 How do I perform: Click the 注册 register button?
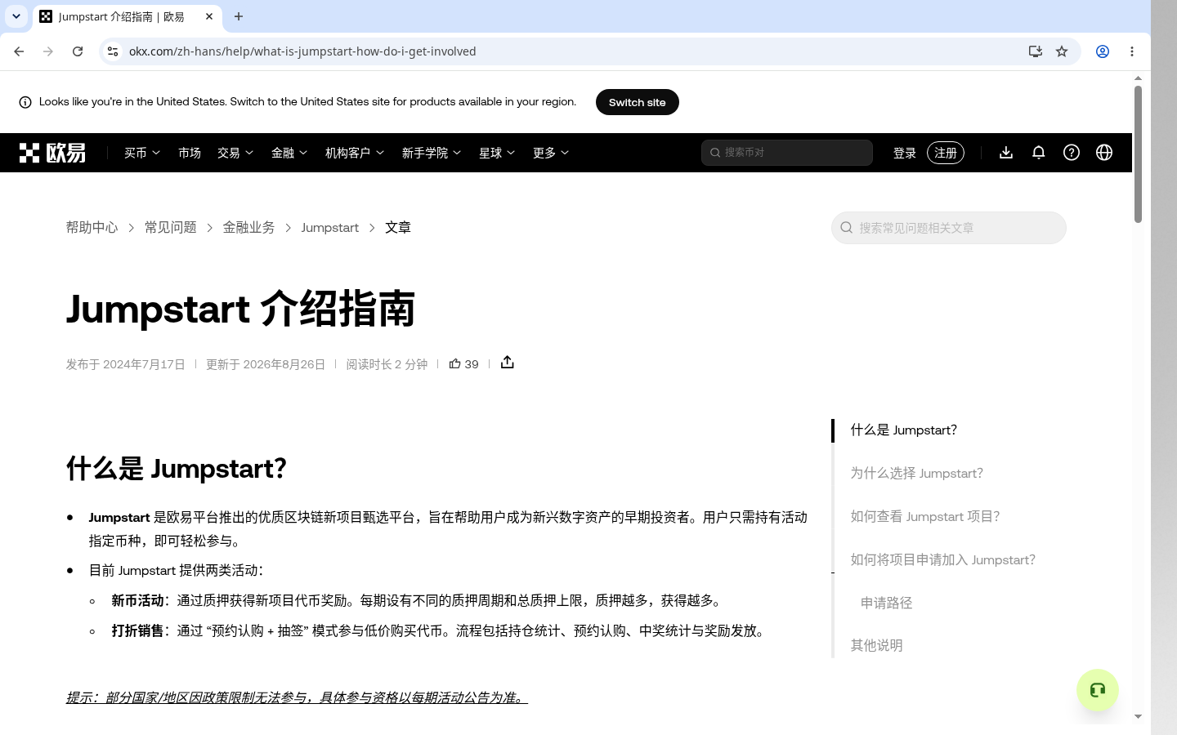(946, 153)
